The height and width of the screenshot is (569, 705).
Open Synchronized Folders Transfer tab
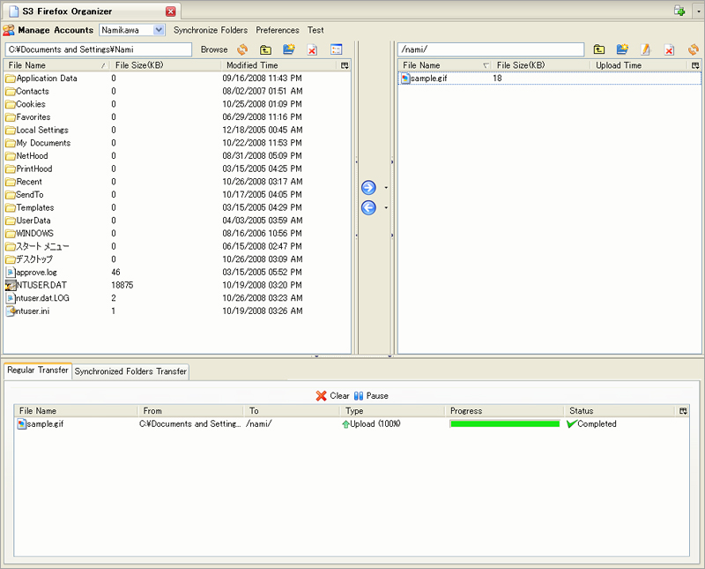[130, 371]
